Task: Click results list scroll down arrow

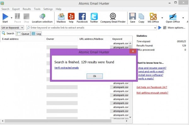Action: (130, 117)
